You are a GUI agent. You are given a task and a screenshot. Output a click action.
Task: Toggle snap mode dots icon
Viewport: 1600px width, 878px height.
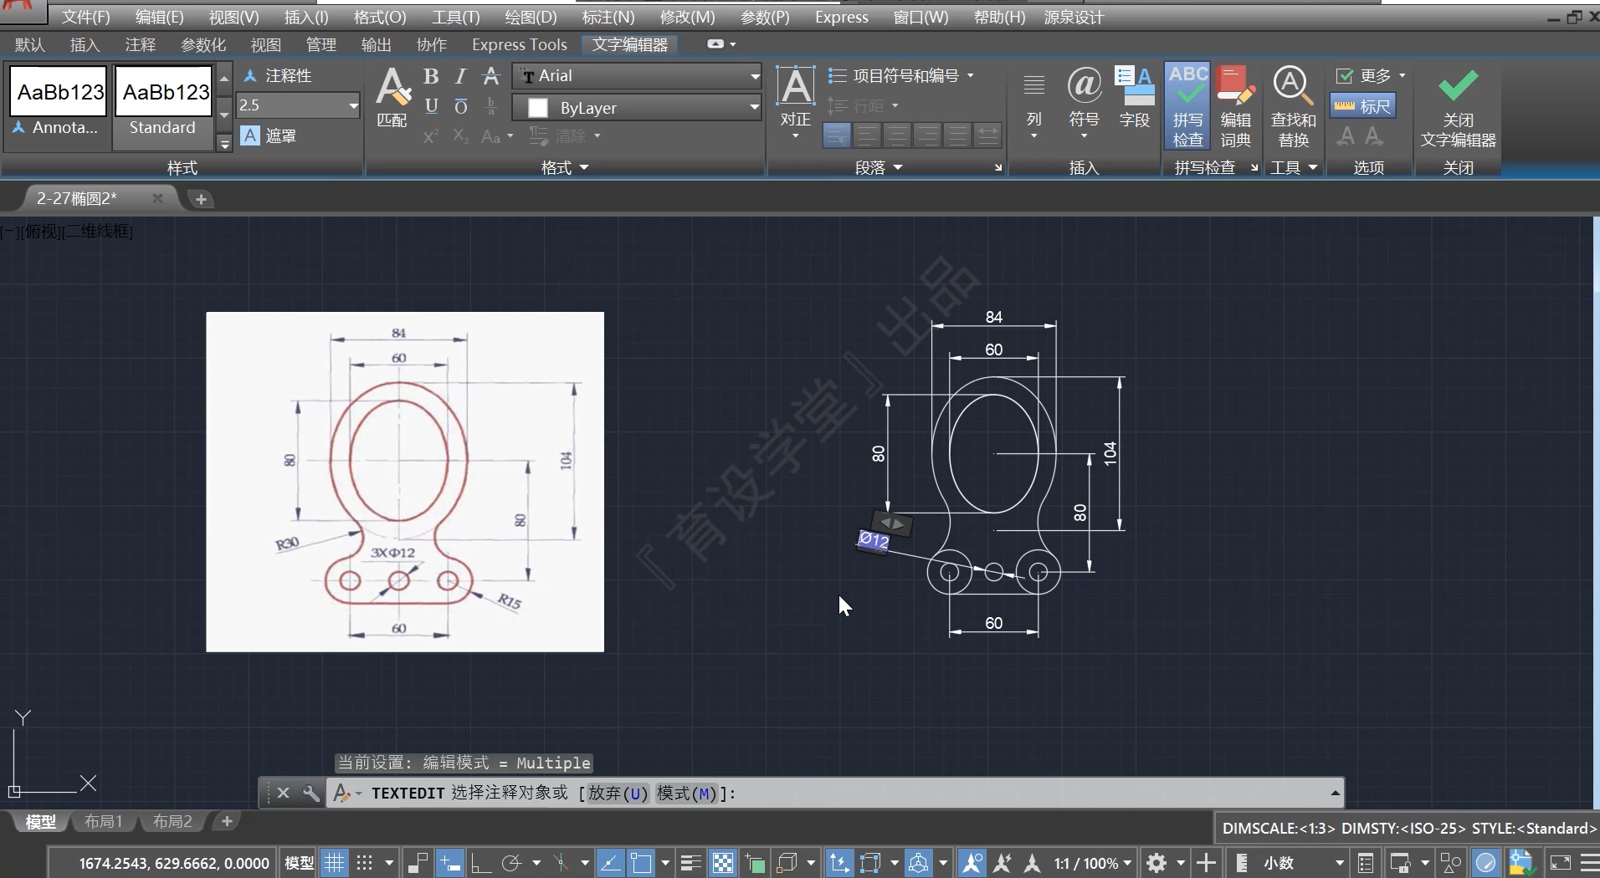(365, 863)
